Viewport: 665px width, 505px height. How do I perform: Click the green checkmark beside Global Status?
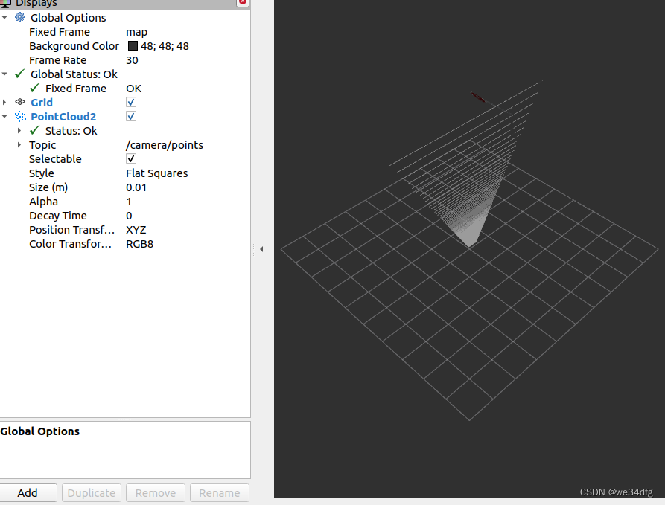pos(20,74)
